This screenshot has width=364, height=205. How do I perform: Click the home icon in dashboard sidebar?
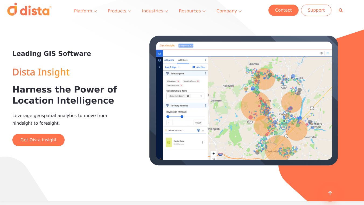[159, 53]
